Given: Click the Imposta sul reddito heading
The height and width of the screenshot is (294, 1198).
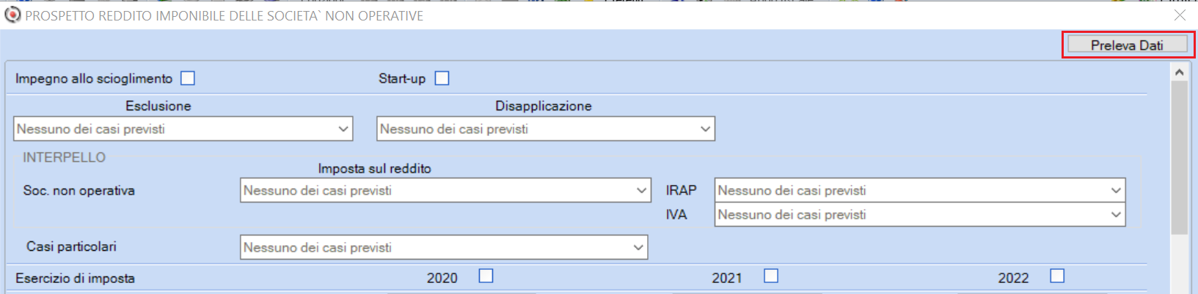Looking at the screenshot, I should point(374,168).
